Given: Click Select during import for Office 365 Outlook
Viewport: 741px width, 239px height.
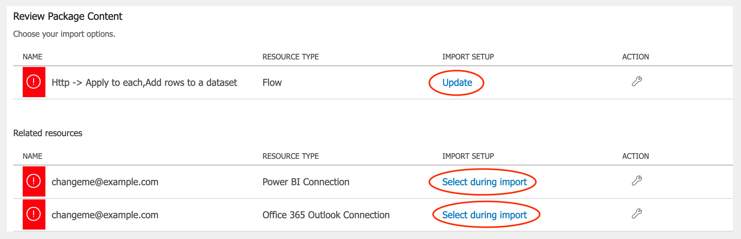Looking at the screenshot, I should tap(484, 215).
